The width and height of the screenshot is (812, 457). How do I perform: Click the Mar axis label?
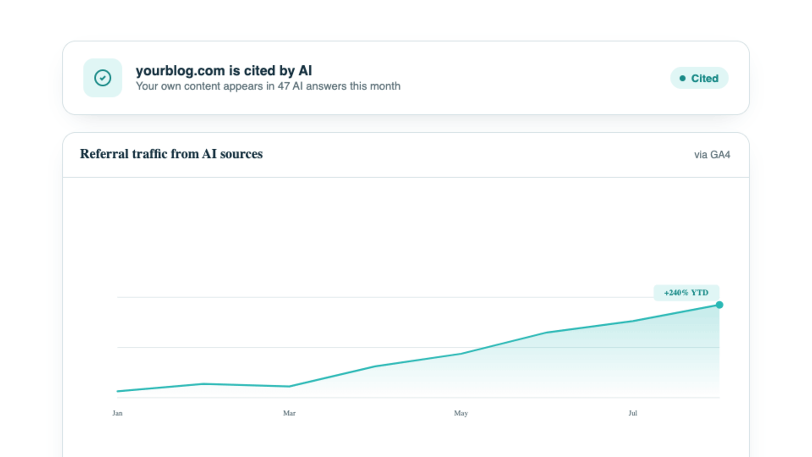click(x=289, y=413)
